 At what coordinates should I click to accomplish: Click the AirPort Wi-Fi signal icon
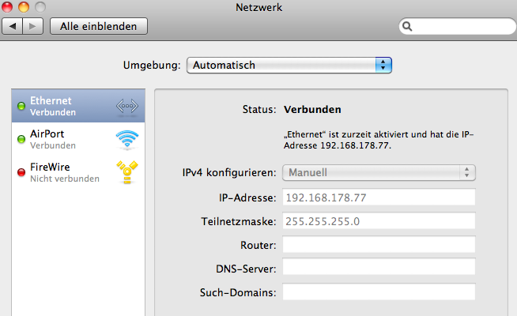tap(126, 140)
